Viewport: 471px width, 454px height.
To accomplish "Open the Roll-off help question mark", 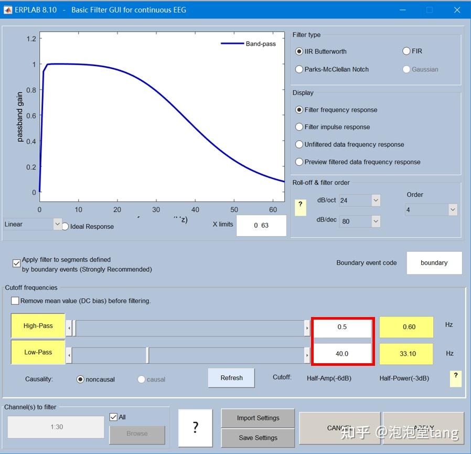I will (301, 207).
